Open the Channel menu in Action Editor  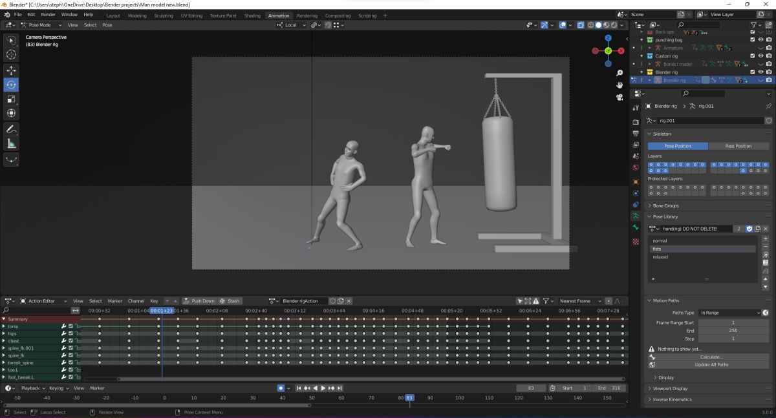coord(136,301)
